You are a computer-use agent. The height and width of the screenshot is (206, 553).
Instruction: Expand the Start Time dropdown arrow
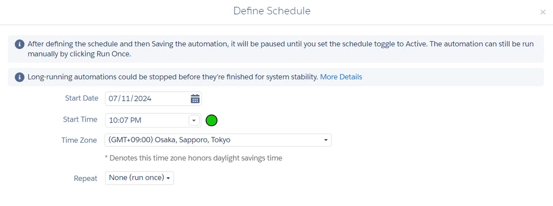[x=194, y=120]
